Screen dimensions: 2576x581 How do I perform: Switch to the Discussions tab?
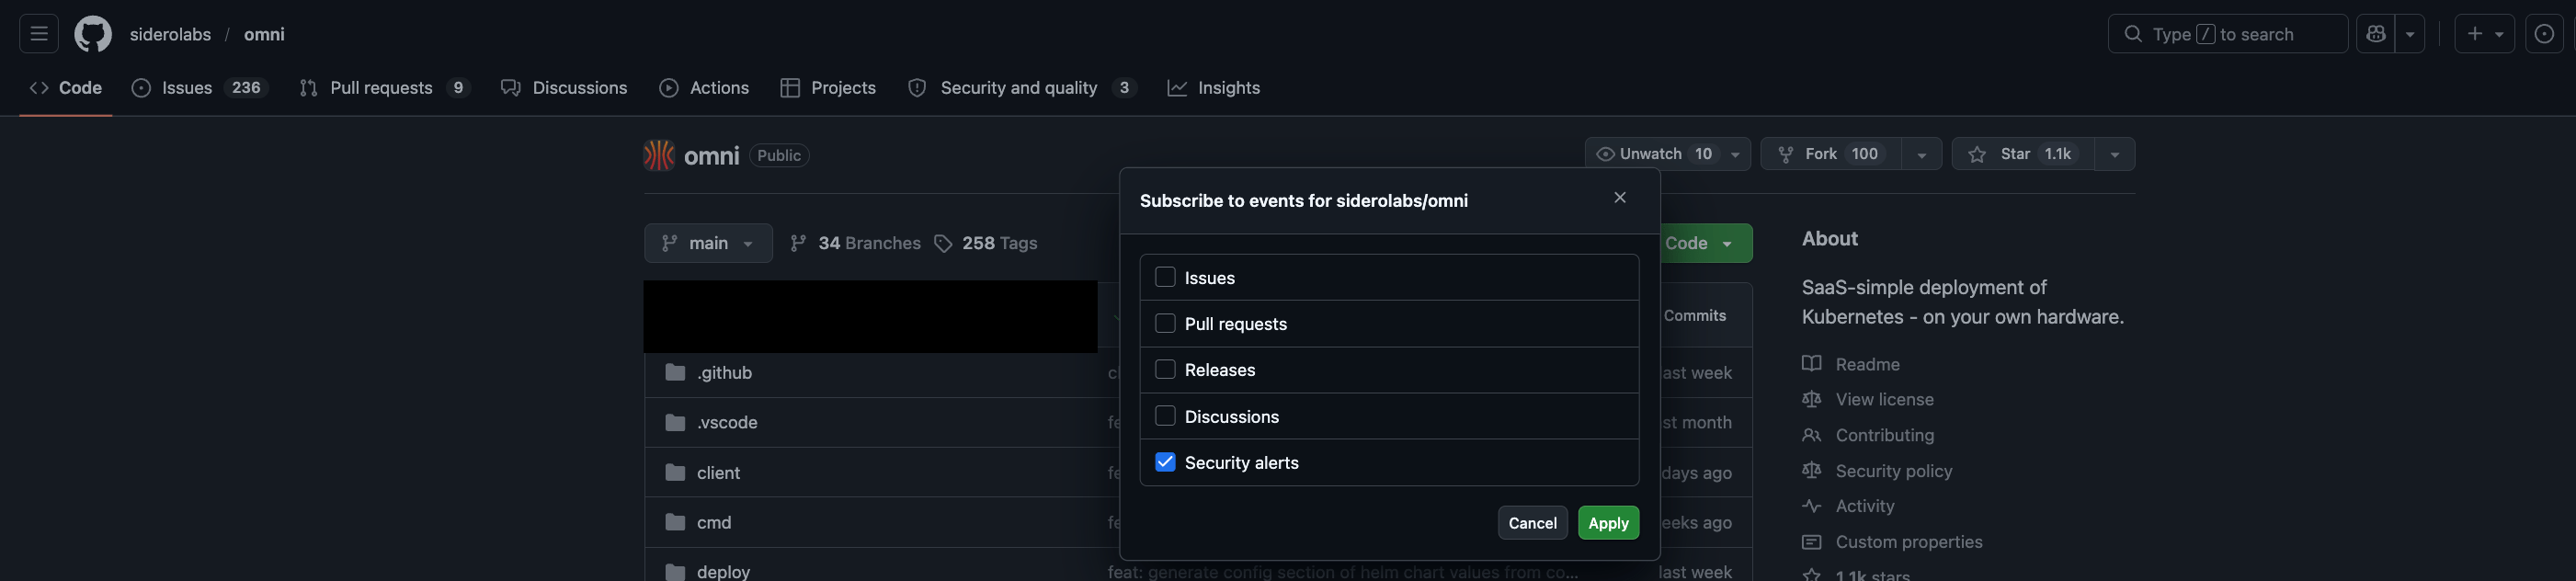pyautogui.click(x=564, y=88)
